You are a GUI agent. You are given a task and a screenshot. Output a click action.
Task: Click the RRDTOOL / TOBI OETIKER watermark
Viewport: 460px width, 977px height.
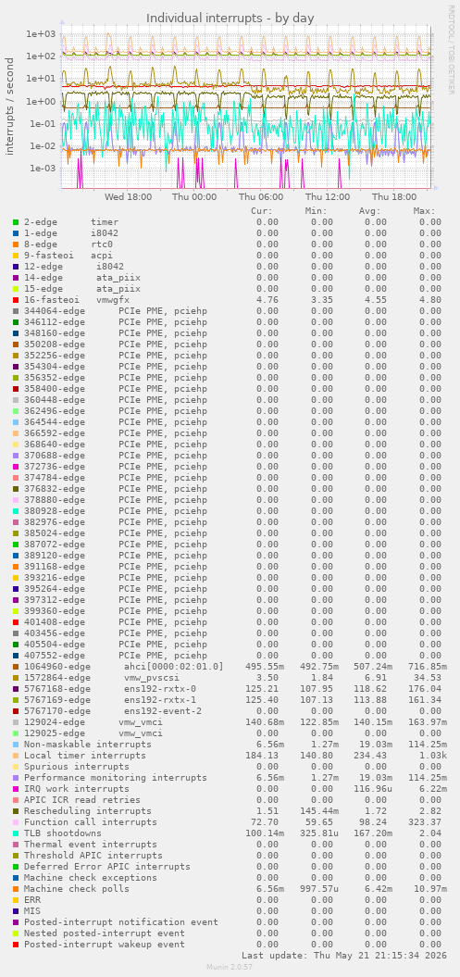tap(452, 50)
